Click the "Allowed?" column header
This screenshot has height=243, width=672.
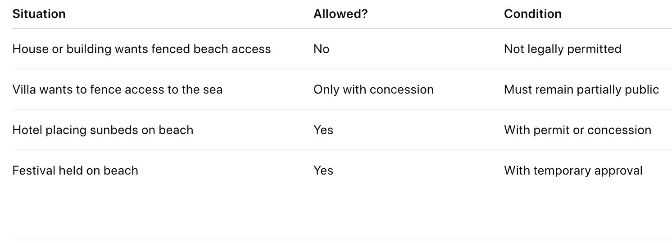pyautogui.click(x=341, y=14)
